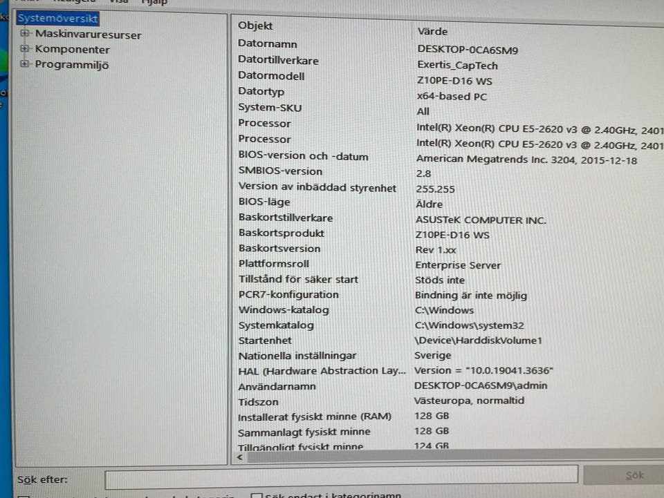This screenshot has height=498, width=664.
Task: Select the value Rev 1.xx
Action: pos(436,250)
